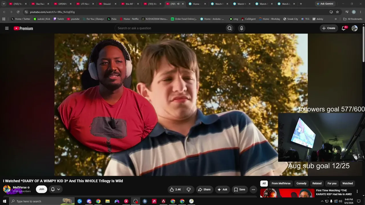
Task: Switch to the OPENING browser tab
Action: (x=63, y=4)
